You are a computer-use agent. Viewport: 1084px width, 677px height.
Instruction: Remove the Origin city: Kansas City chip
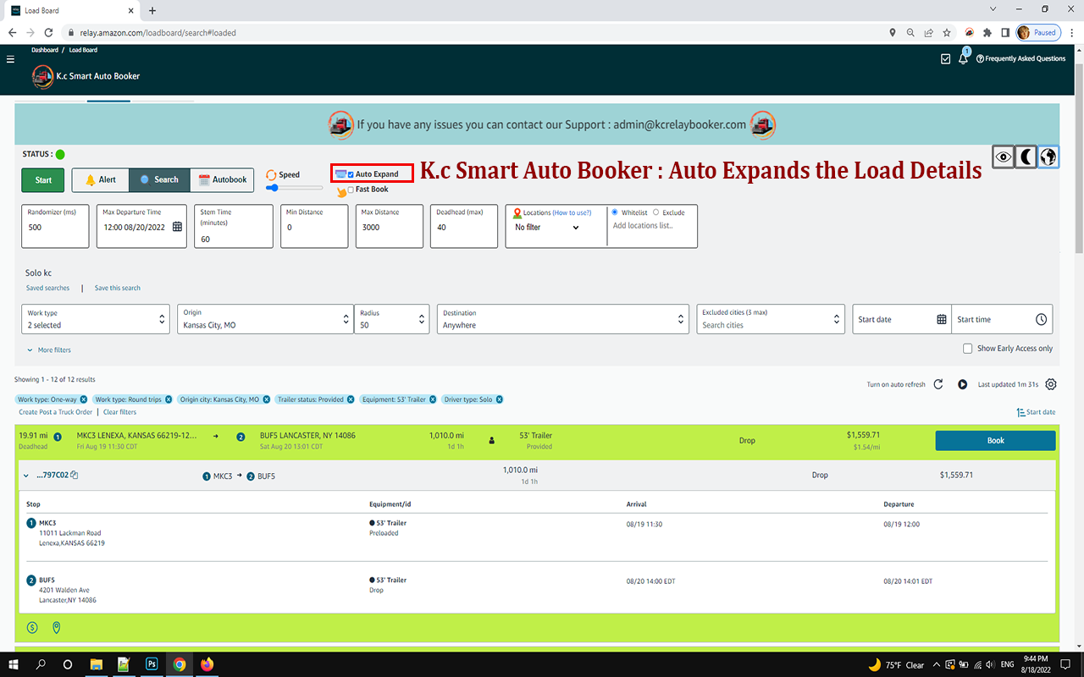click(266, 399)
